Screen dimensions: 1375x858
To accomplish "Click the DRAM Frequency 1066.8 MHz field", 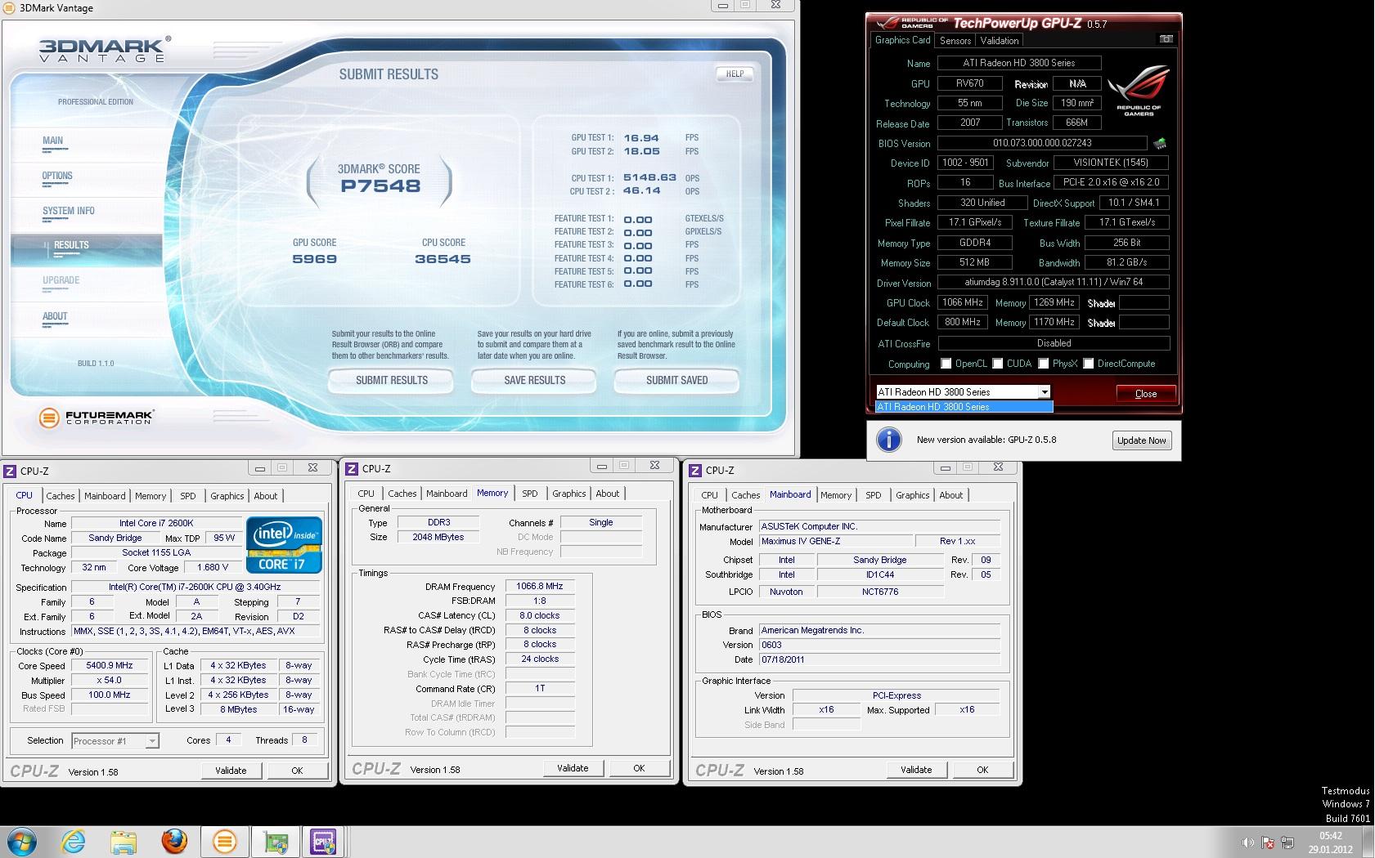I will coord(540,587).
